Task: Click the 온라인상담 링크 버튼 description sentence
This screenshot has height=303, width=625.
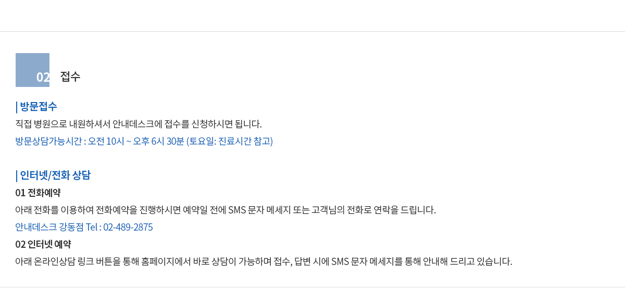Action: 264,261
